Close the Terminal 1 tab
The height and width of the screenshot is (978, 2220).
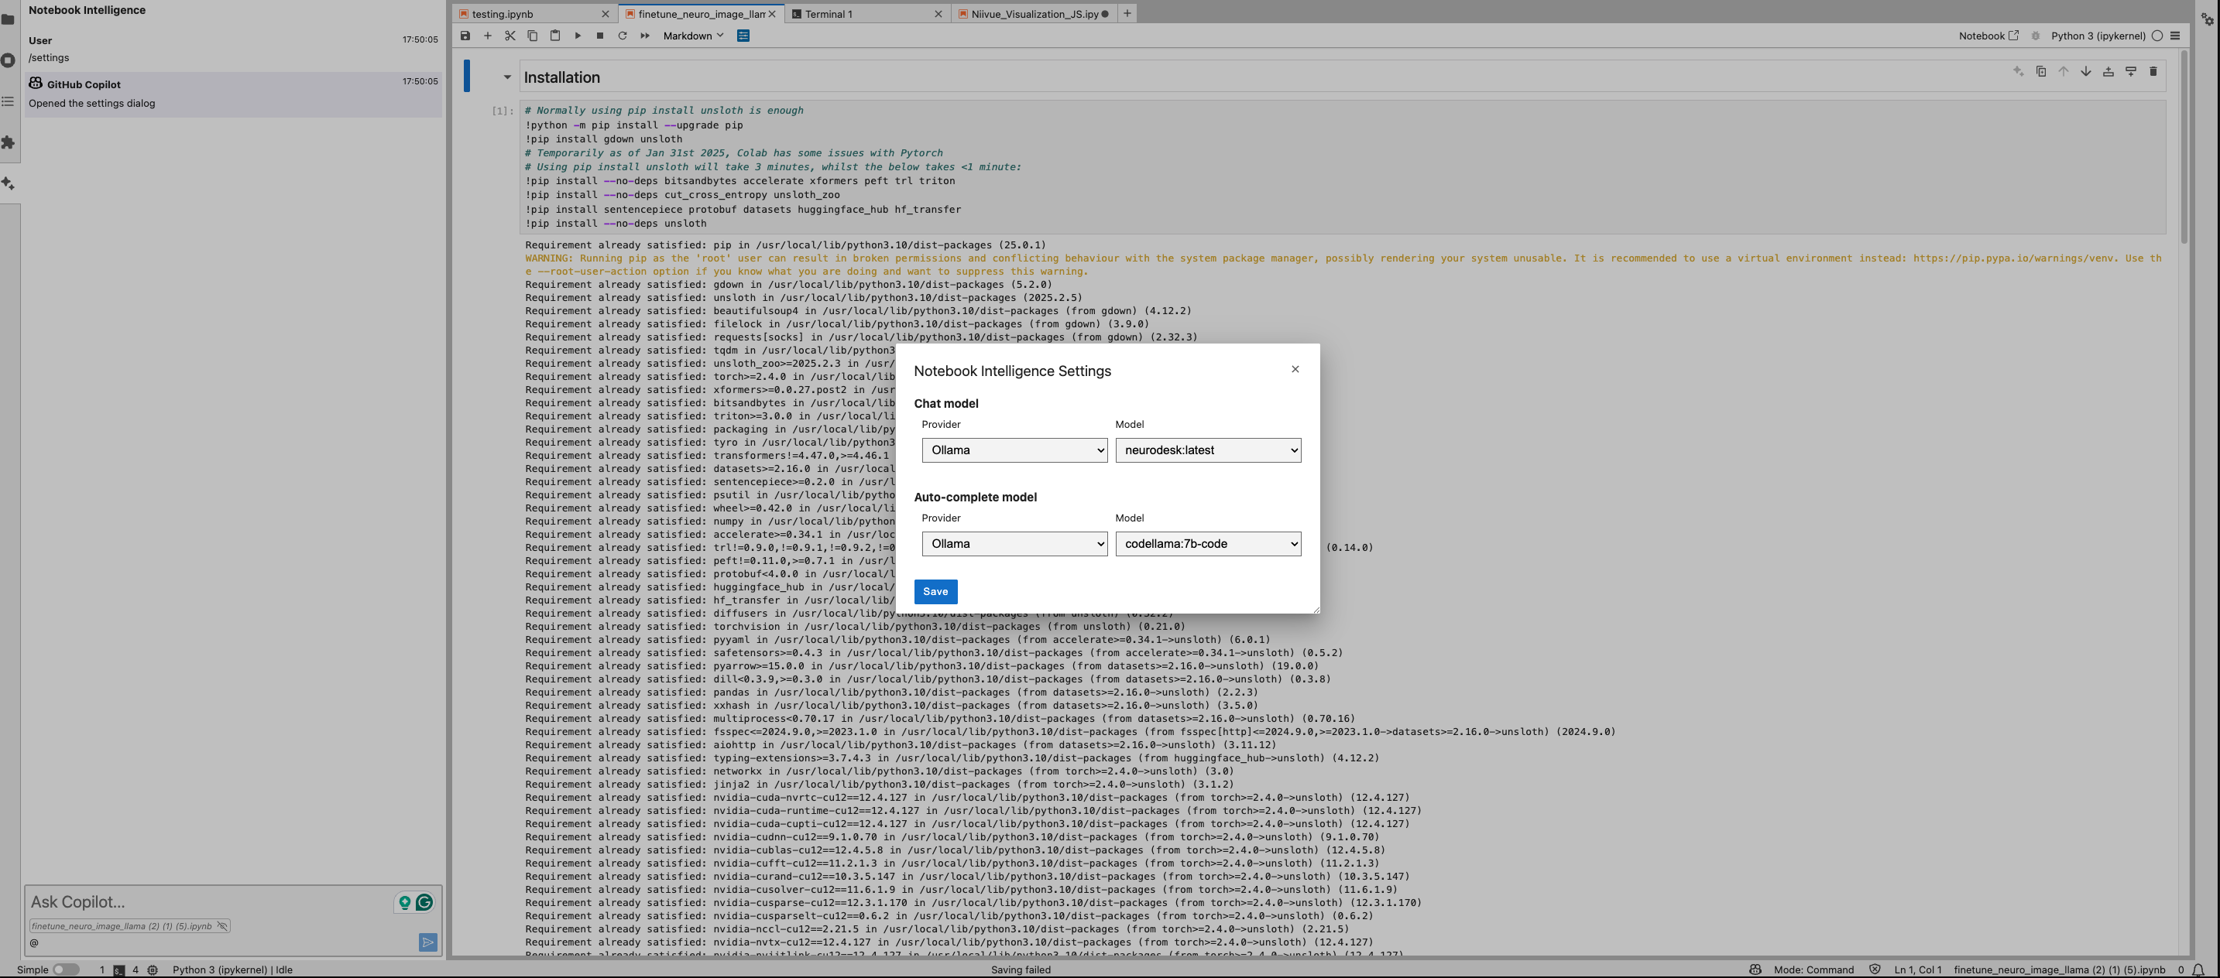click(x=938, y=14)
